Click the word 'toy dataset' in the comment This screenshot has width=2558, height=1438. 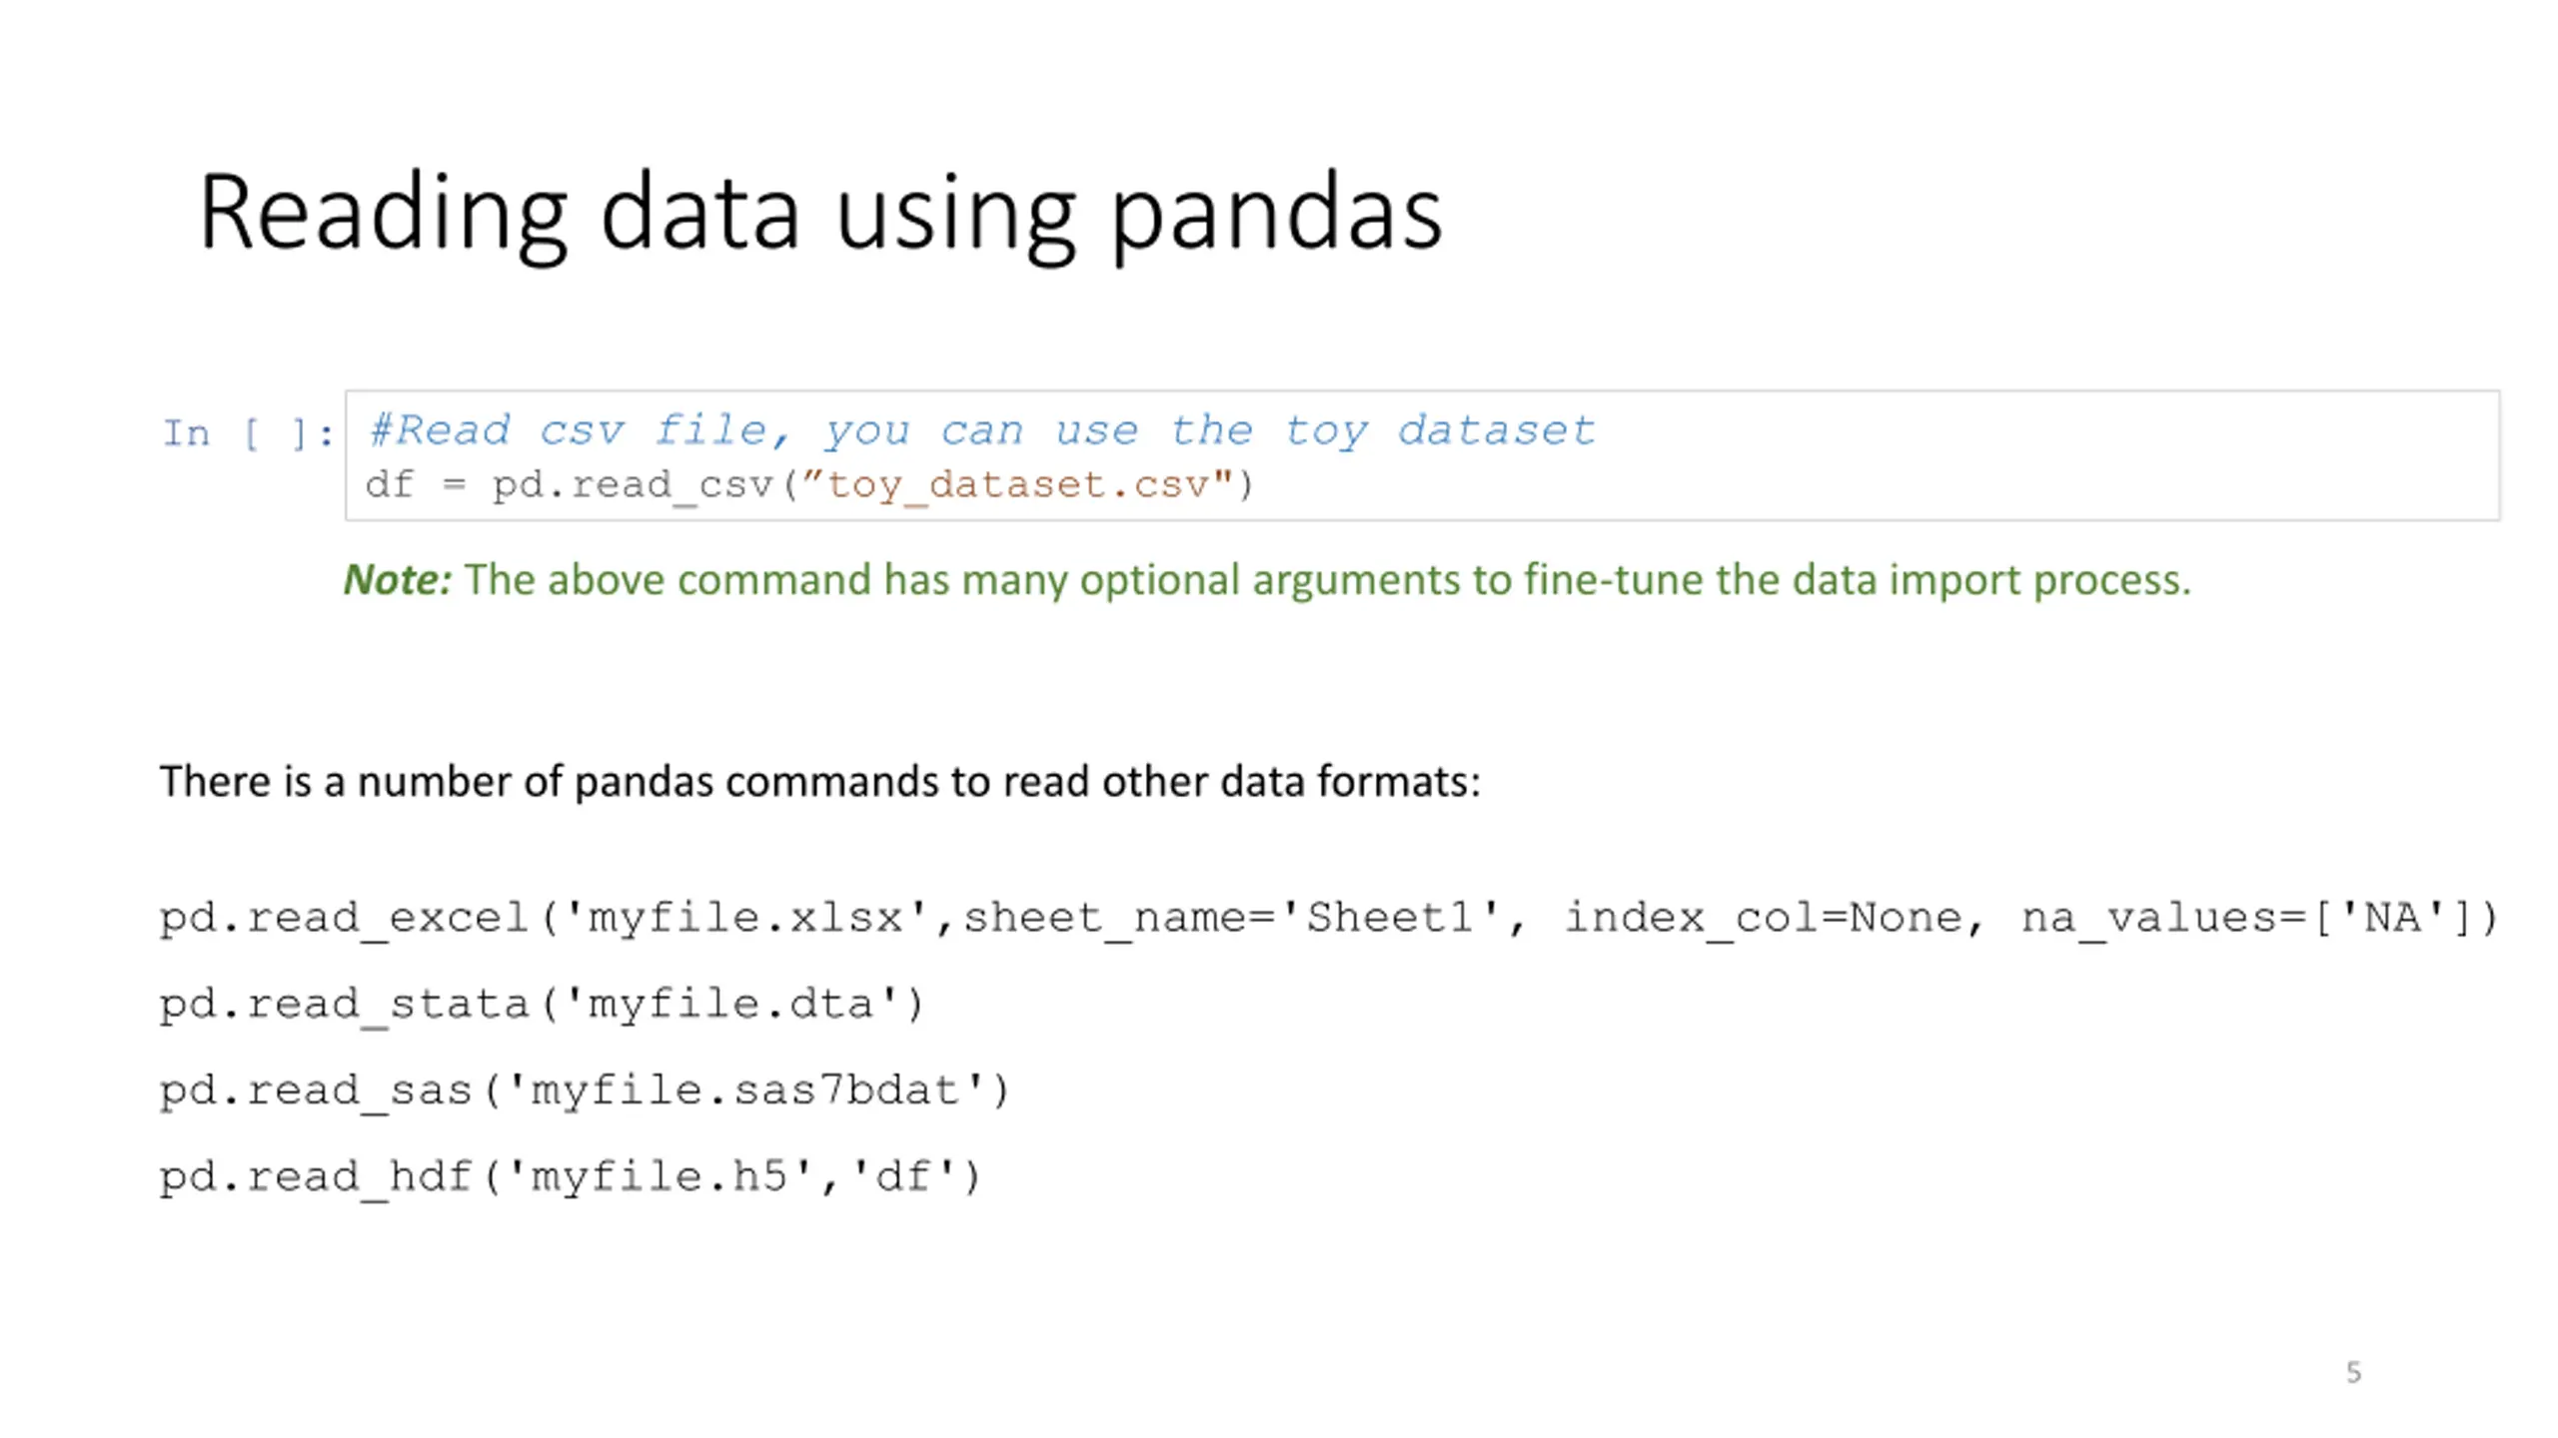click(1440, 430)
